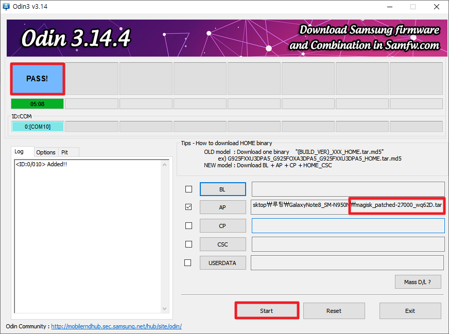The image size is (449, 334).
Task: Click the log scrollbar down arrow
Action: pyautogui.click(x=164, y=309)
